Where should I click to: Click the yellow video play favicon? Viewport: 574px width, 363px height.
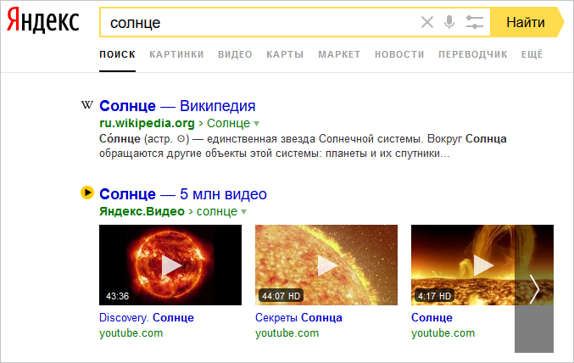[87, 193]
